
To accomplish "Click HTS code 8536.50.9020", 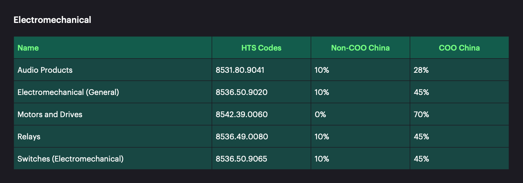I will pos(241,92).
